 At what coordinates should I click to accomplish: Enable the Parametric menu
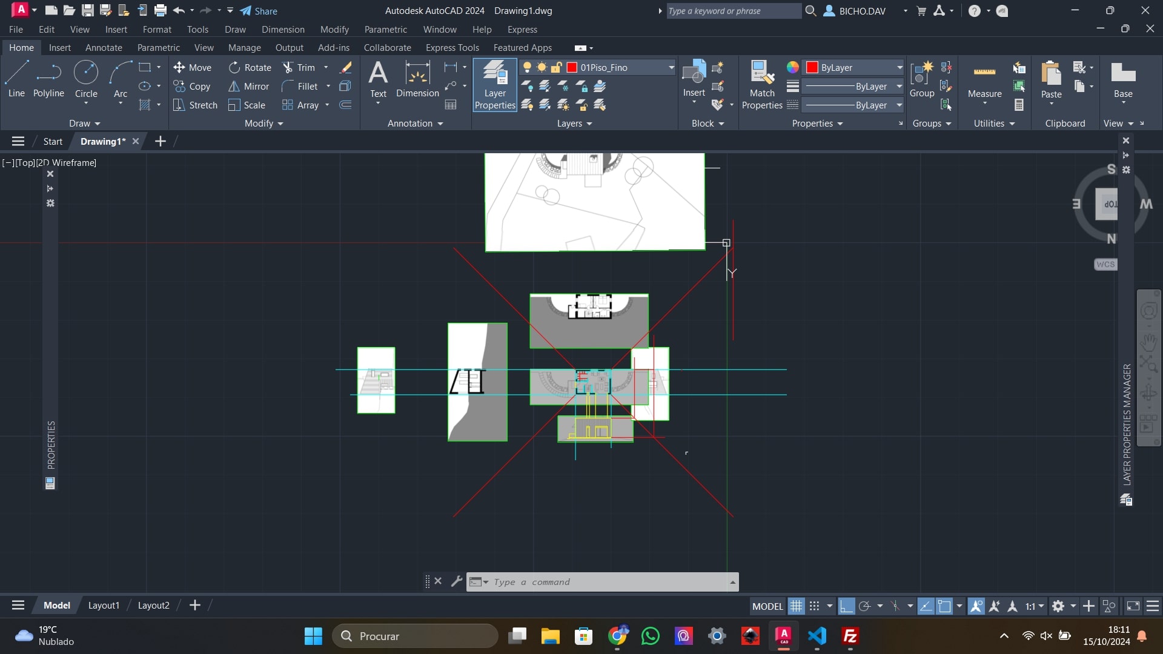(385, 28)
